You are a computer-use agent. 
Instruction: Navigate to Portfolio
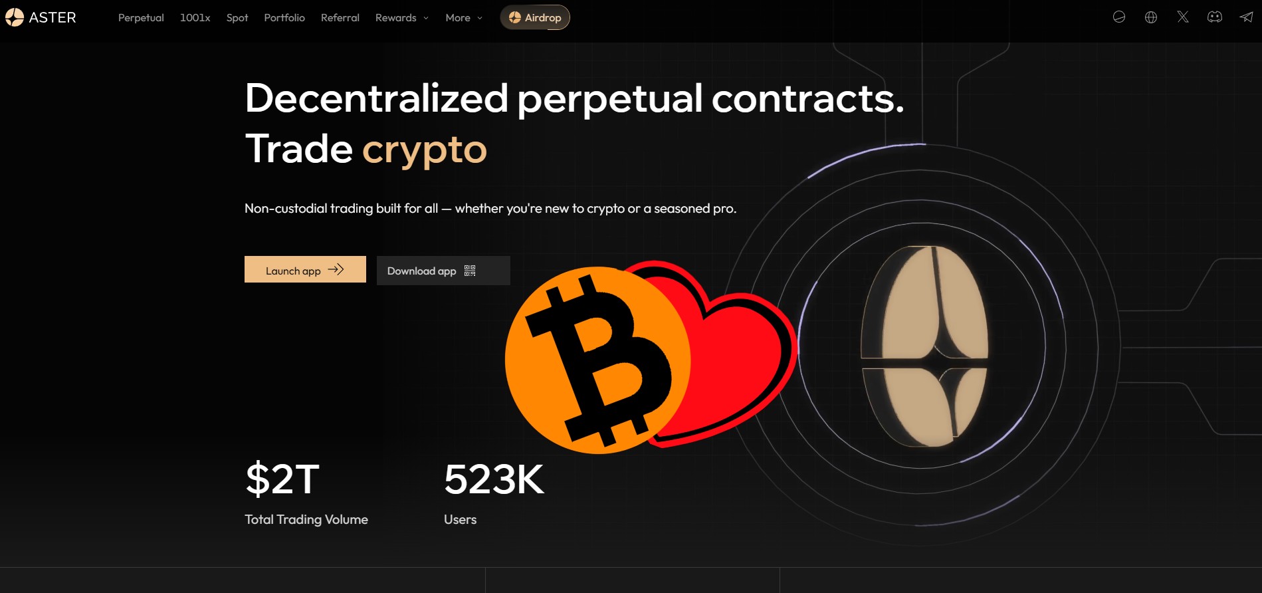(284, 17)
